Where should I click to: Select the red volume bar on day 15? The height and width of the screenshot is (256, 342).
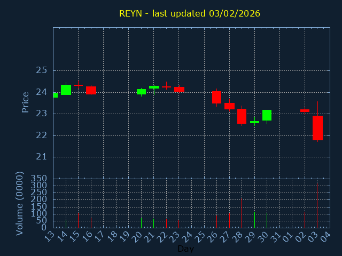(78, 221)
